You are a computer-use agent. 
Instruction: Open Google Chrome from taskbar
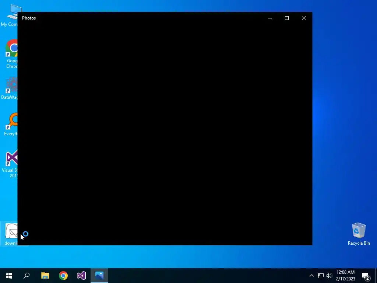(x=63, y=276)
